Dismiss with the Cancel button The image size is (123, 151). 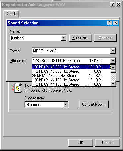tap(107, 143)
